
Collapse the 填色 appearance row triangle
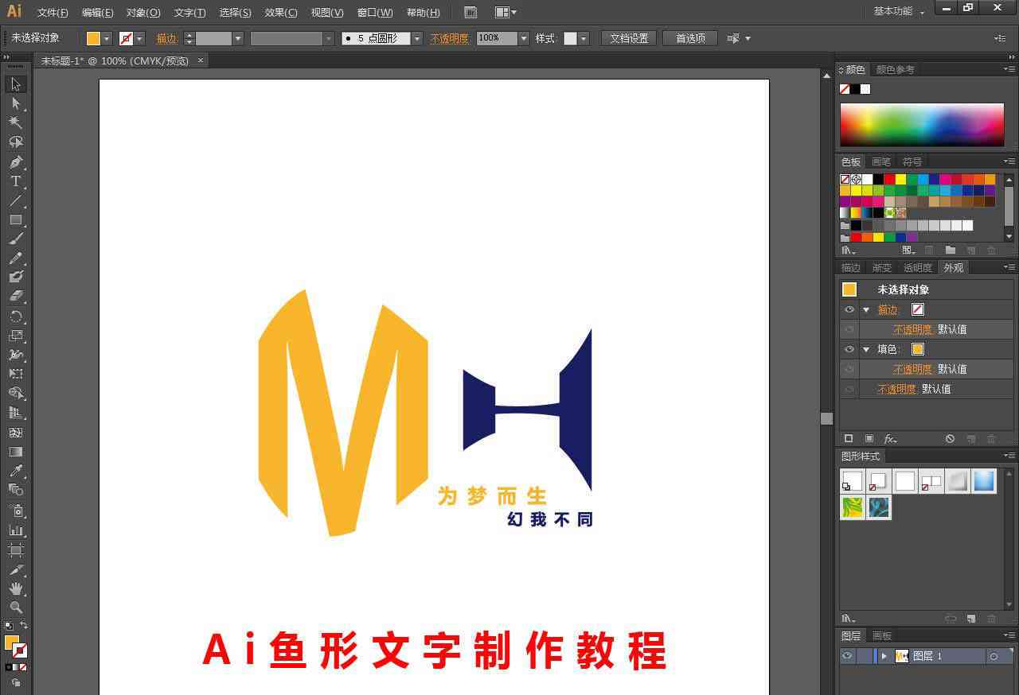(x=866, y=349)
